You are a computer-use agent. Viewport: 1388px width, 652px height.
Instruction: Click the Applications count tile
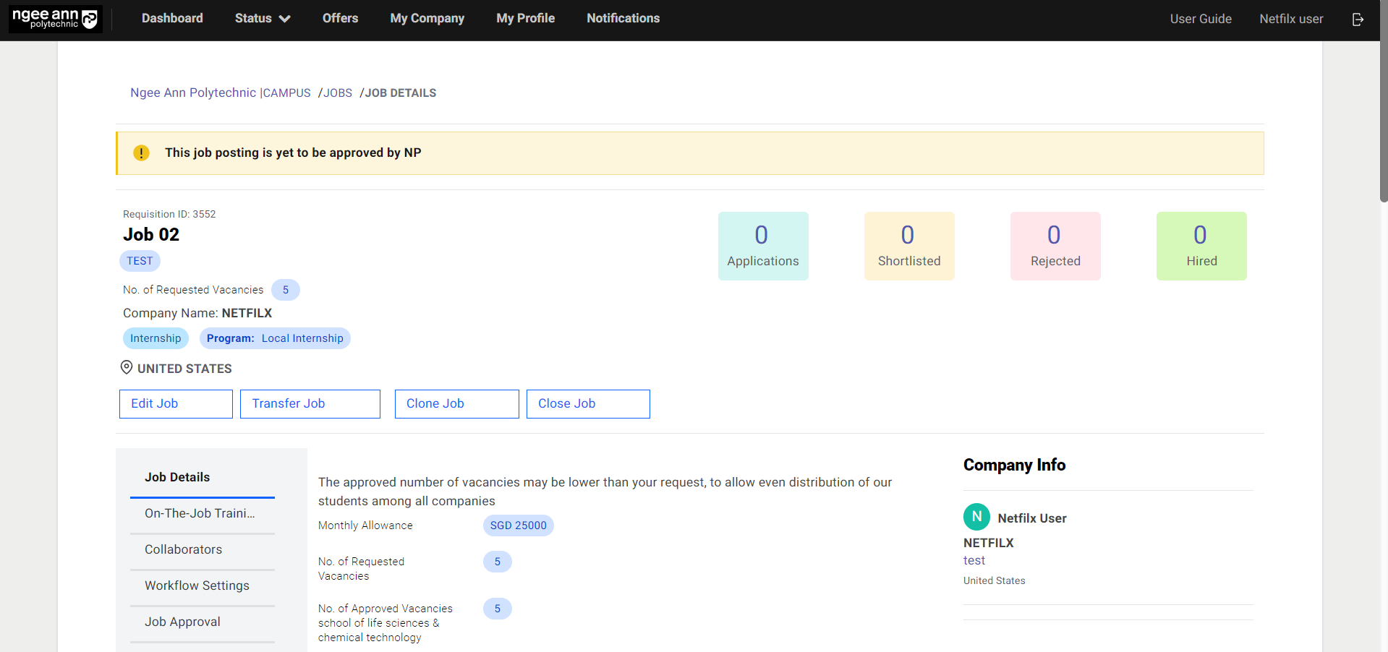(762, 246)
